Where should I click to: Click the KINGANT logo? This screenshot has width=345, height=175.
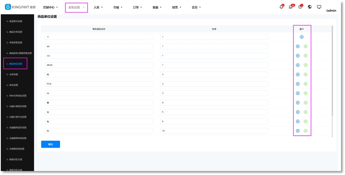pos(20,7)
